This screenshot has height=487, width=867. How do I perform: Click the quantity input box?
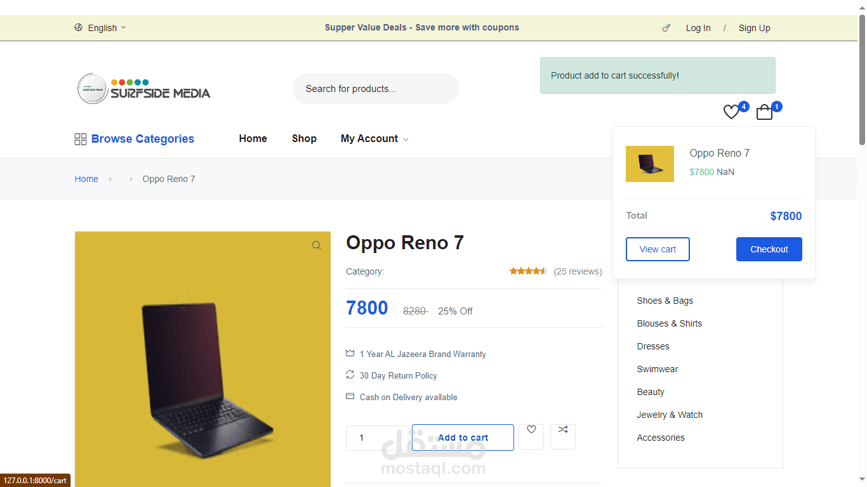coord(378,438)
